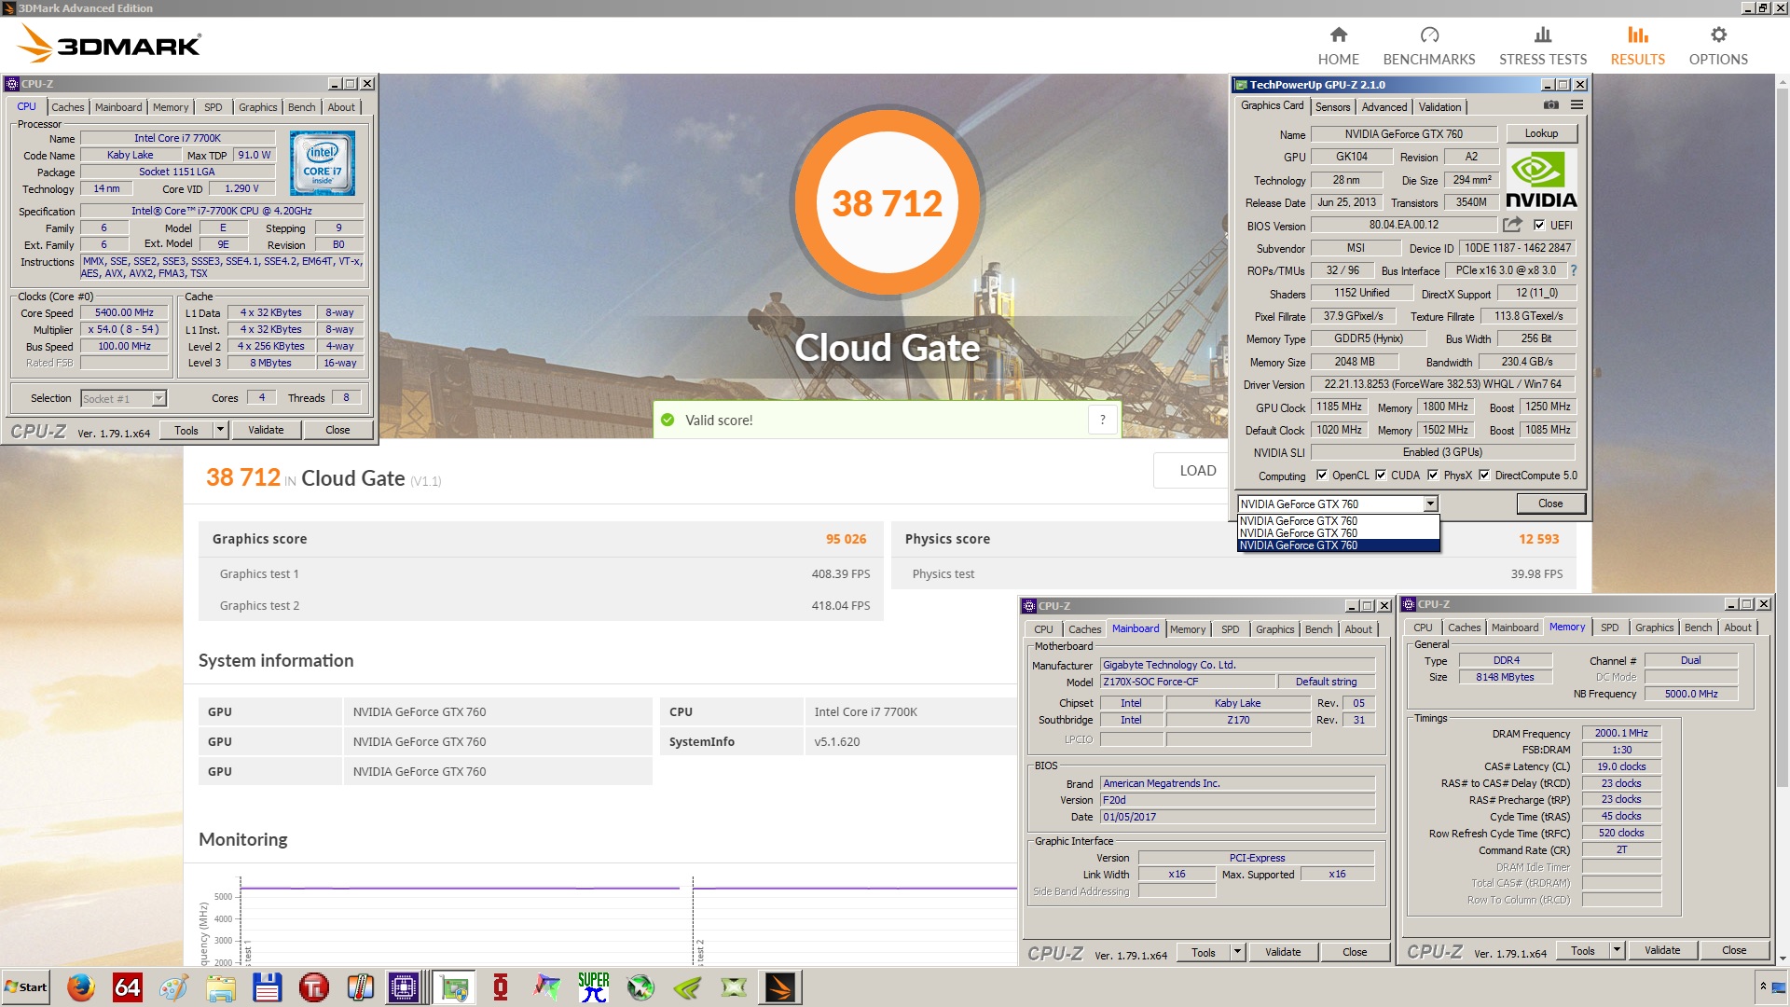Click Close button in GPU-Z

[1550, 504]
